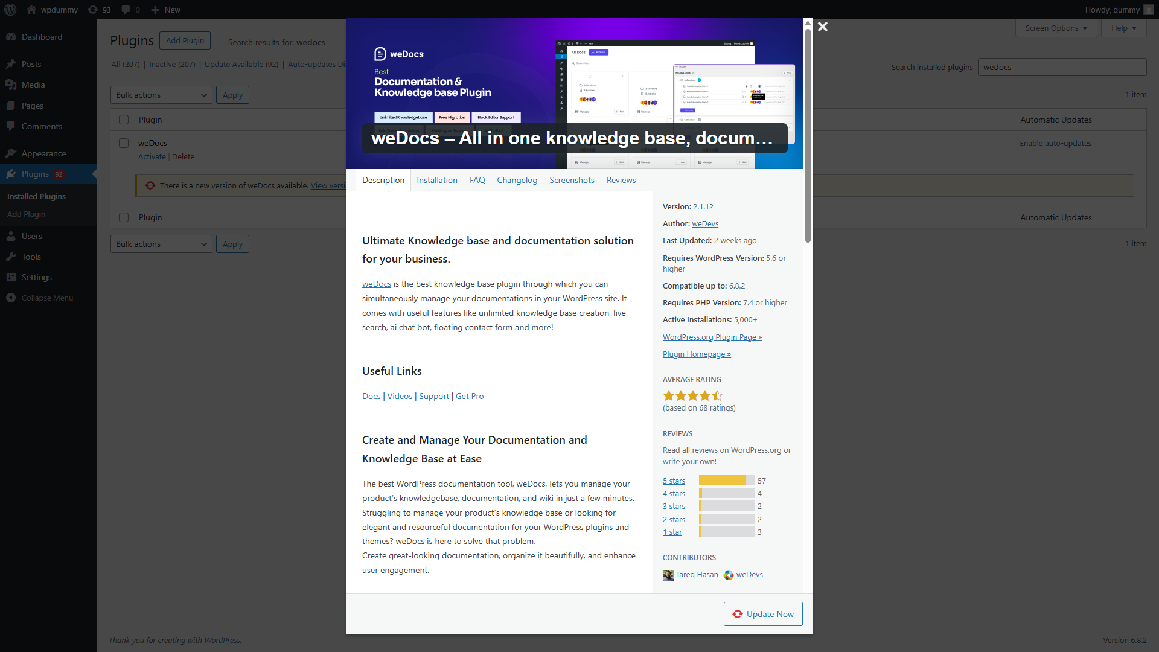Click the Update Now button
This screenshot has width=1159, height=652.
763,614
